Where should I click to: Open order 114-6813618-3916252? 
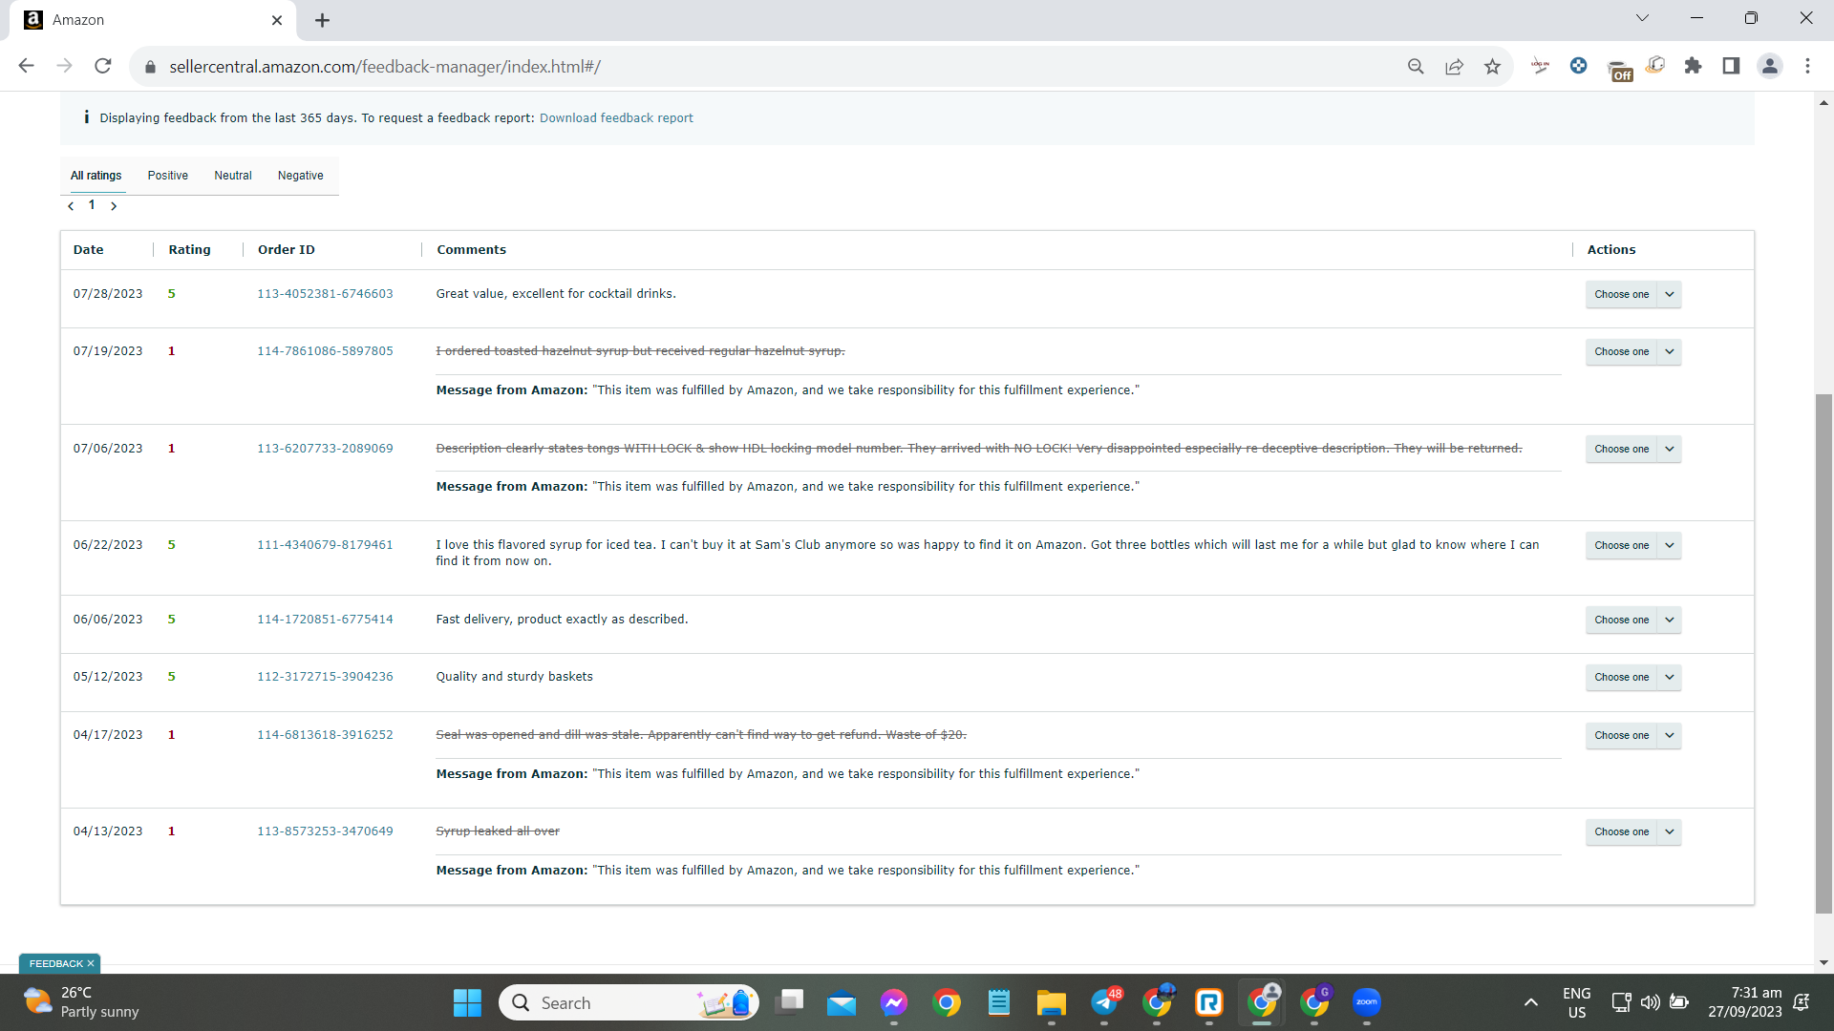pyautogui.click(x=325, y=735)
